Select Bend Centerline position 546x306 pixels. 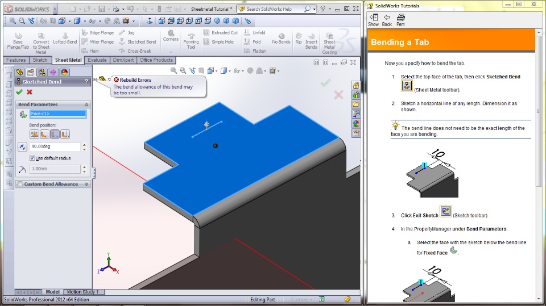(34, 134)
